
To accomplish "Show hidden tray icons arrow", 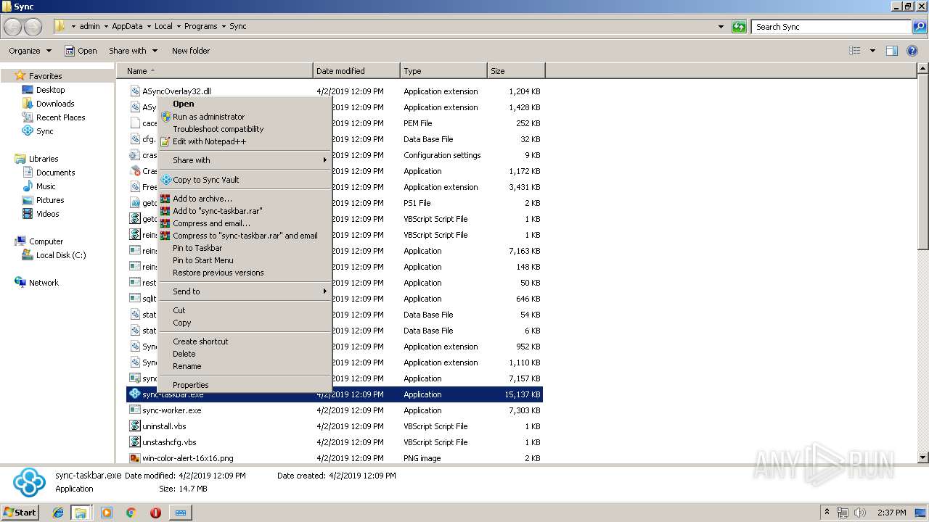I will (827, 513).
